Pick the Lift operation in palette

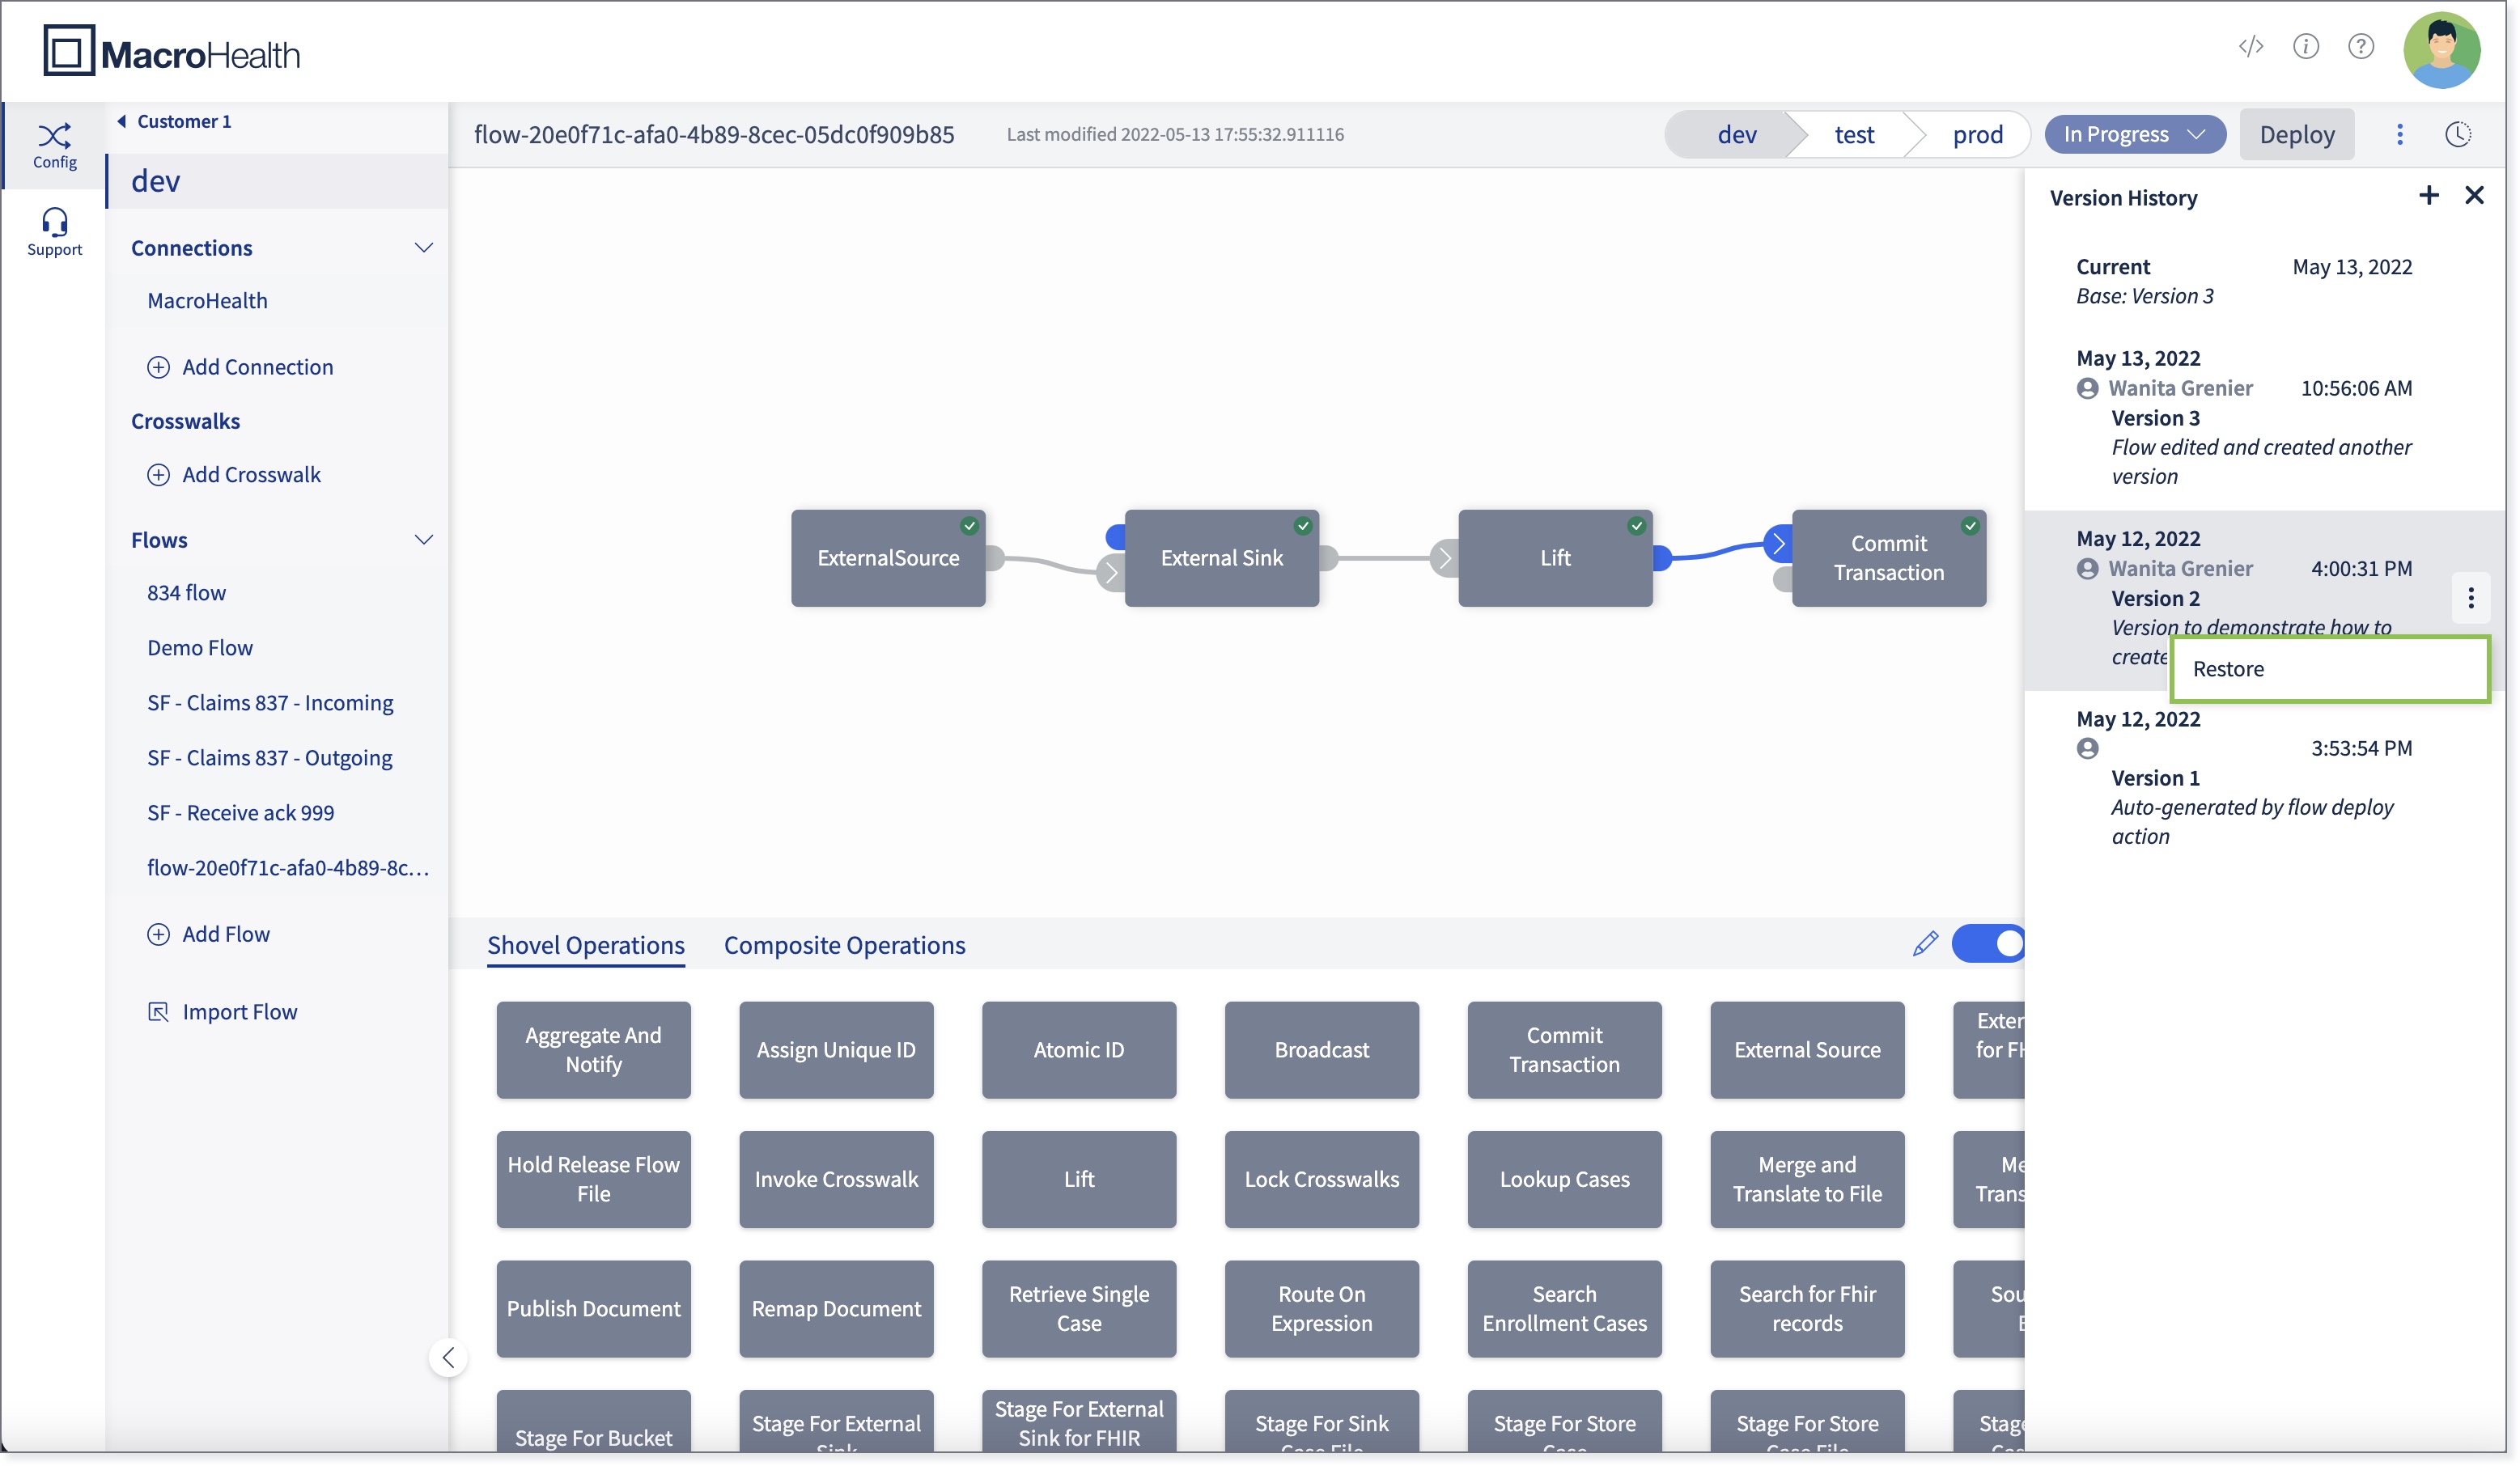pyautogui.click(x=1079, y=1179)
